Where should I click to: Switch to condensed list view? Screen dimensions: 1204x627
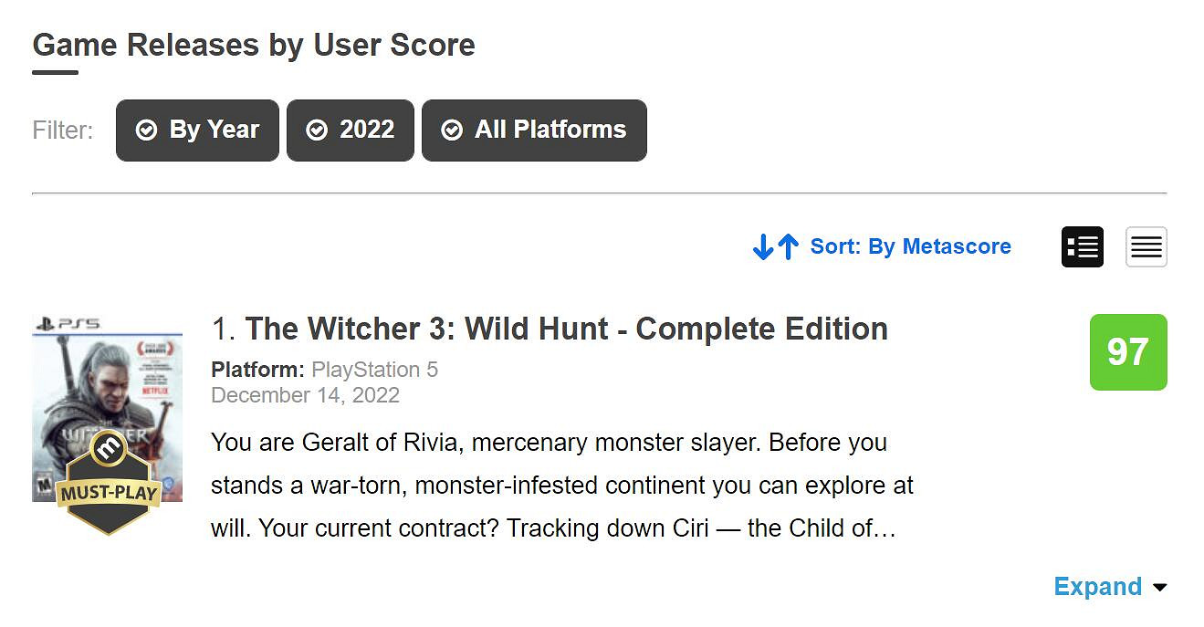(1146, 246)
